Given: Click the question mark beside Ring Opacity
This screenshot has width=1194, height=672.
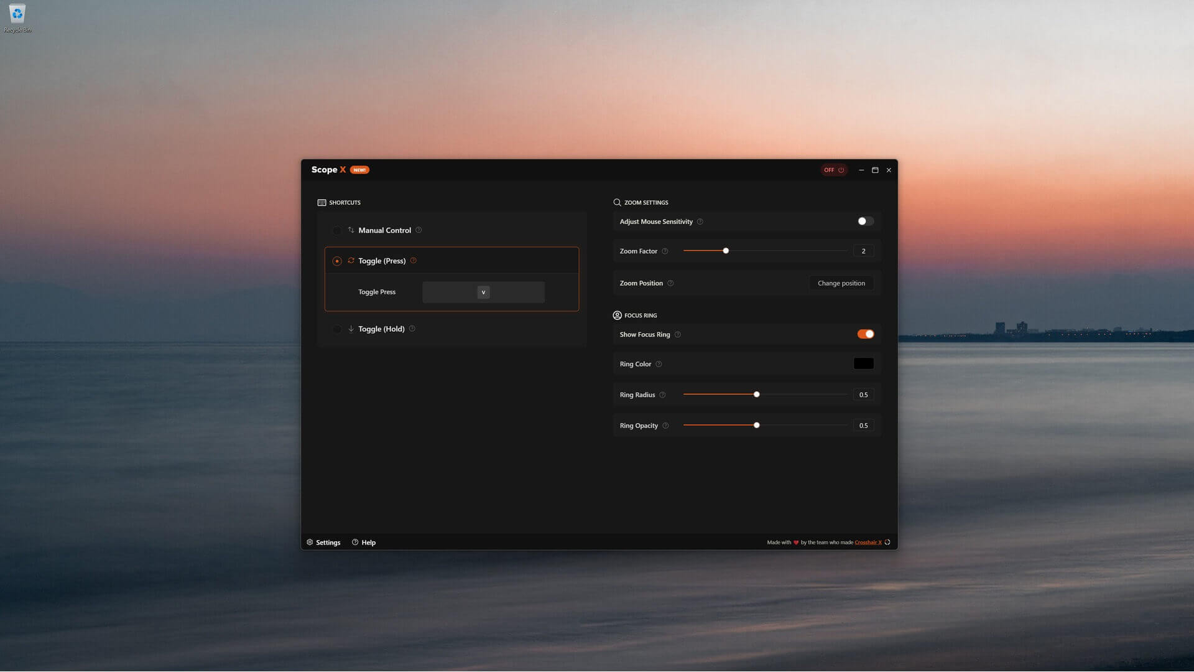Looking at the screenshot, I should click(x=665, y=426).
